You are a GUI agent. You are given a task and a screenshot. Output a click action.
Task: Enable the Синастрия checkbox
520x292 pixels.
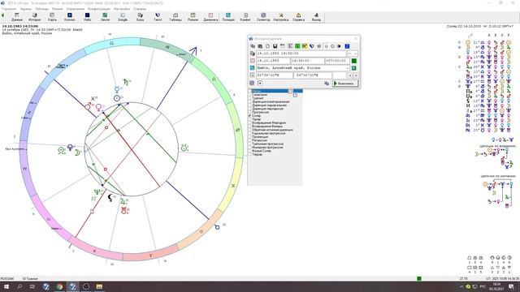tap(249, 95)
